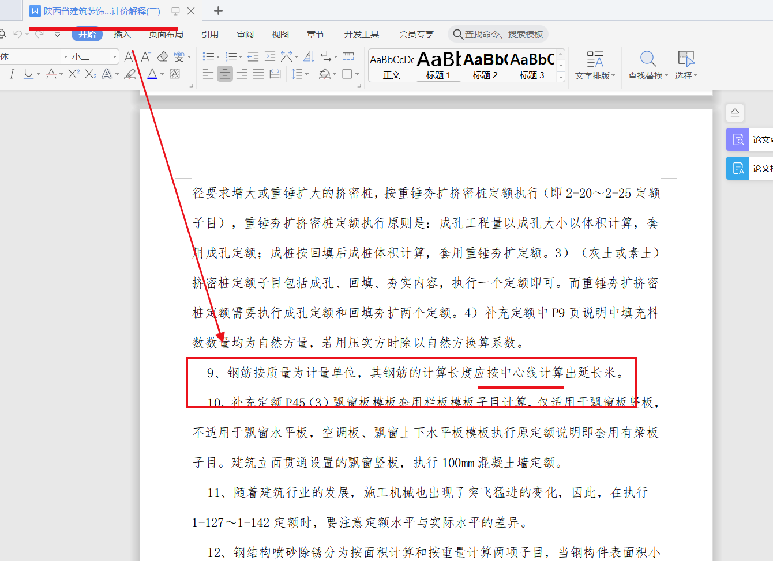This screenshot has height=561, width=773.
Task: Apply the 标题 3 style
Action: 532,66
